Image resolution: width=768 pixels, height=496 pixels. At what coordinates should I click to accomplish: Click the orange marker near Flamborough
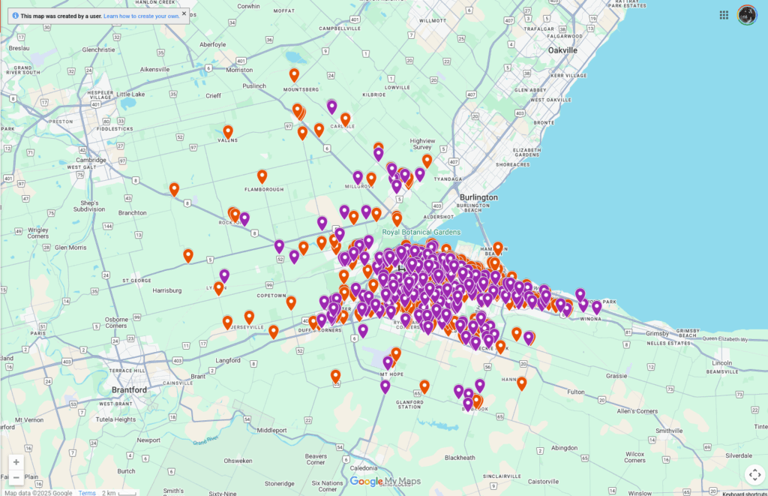(262, 176)
